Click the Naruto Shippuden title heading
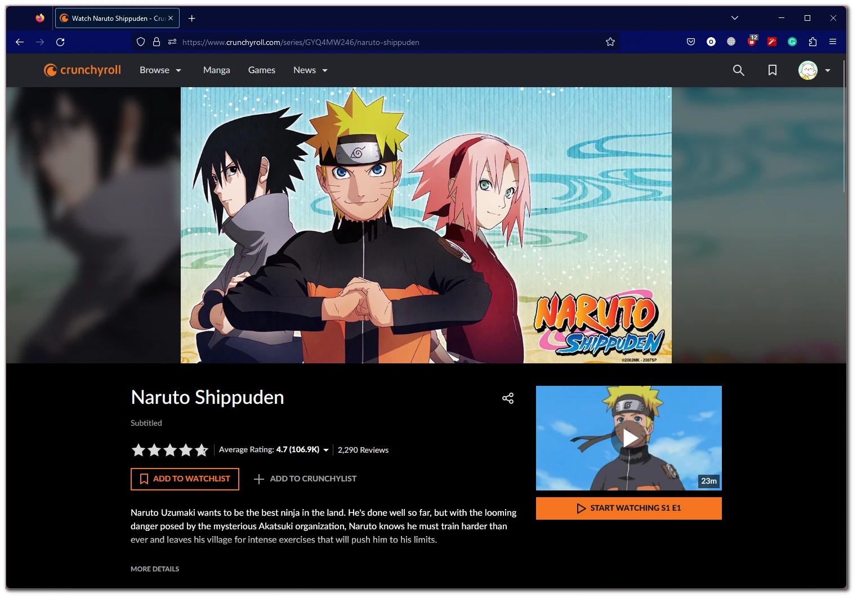857x599 pixels. [x=207, y=397]
